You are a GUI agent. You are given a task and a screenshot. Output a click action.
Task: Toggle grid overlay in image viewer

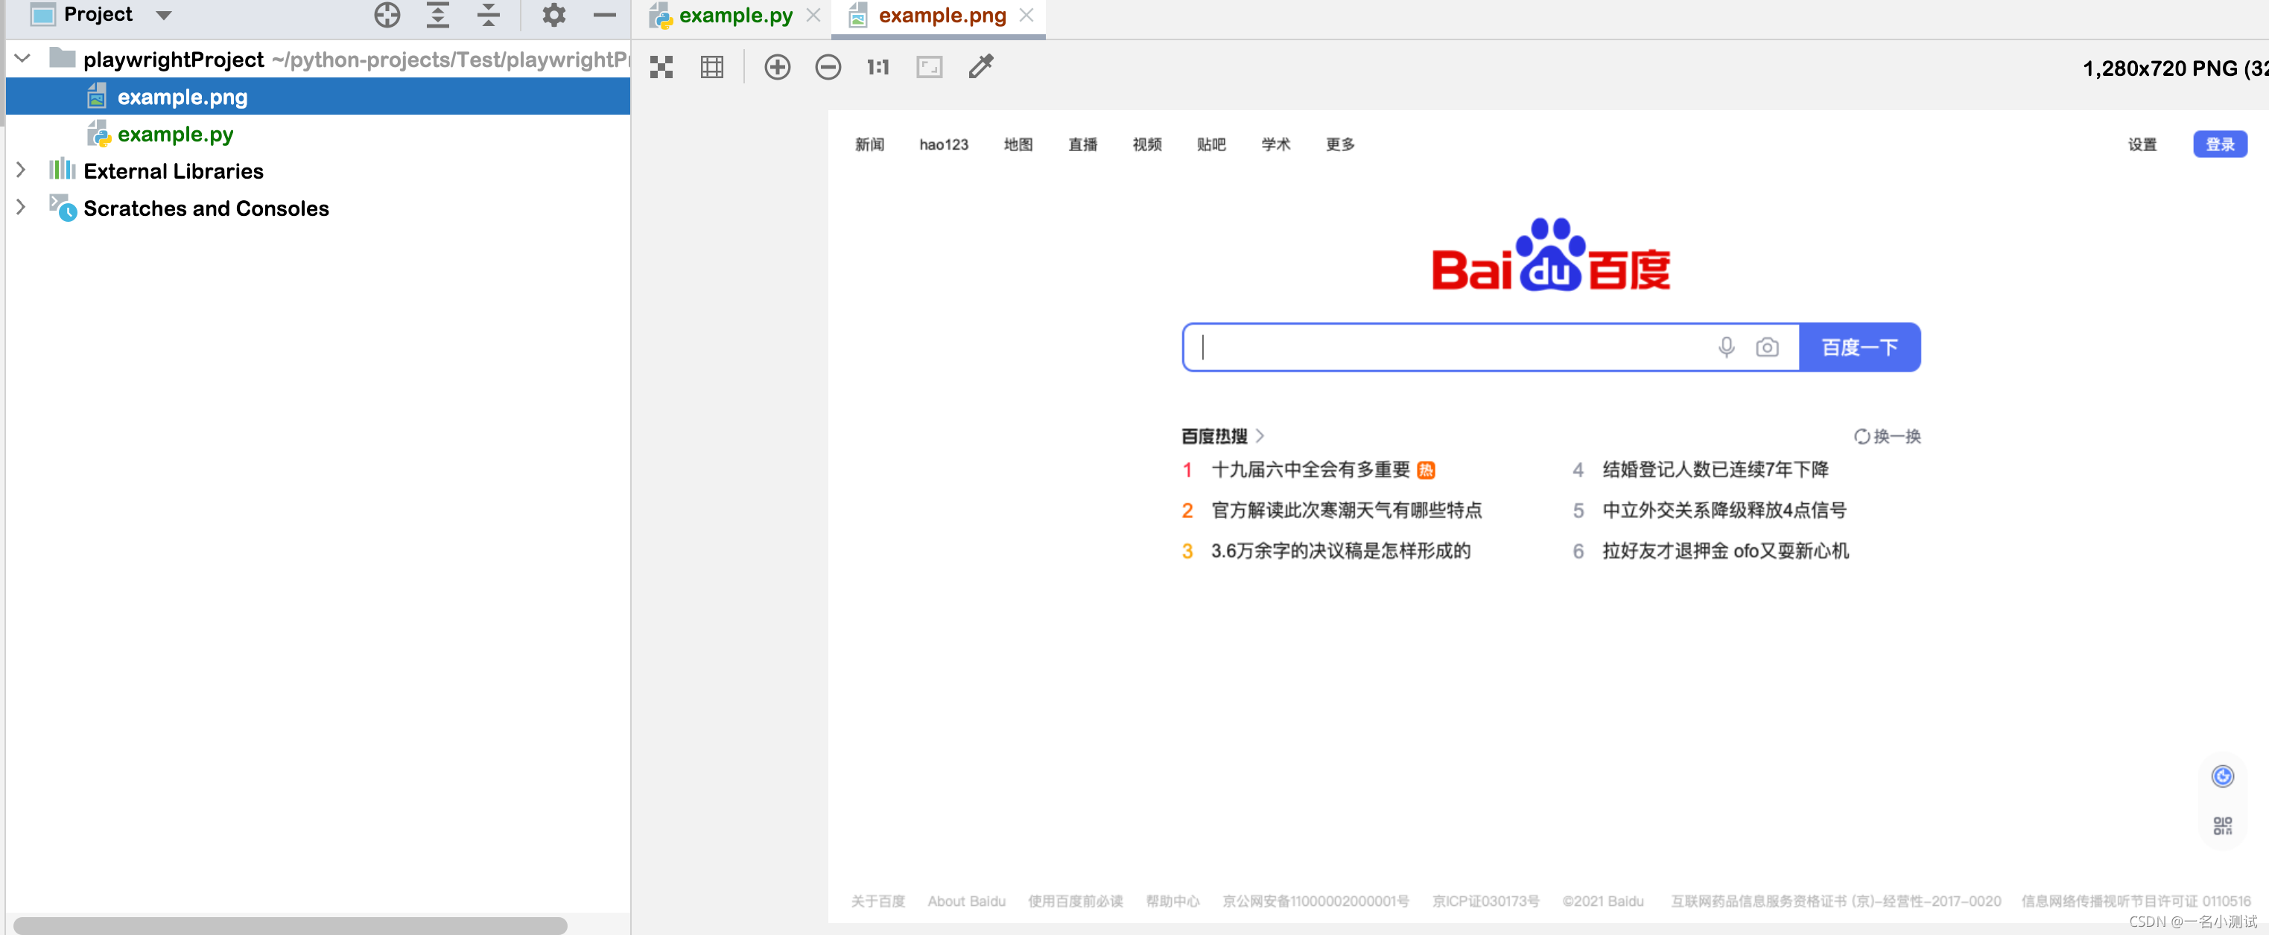(x=711, y=67)
